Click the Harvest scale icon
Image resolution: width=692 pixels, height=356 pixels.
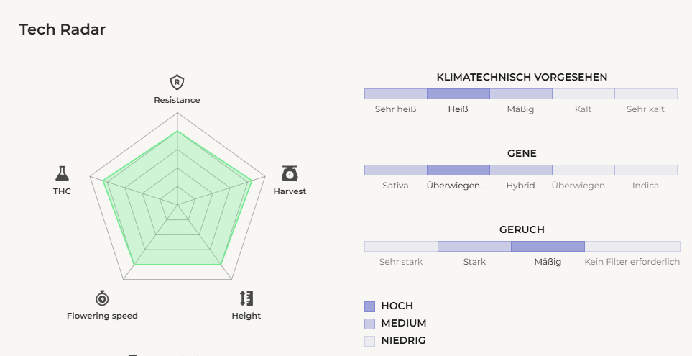point(290,173)
